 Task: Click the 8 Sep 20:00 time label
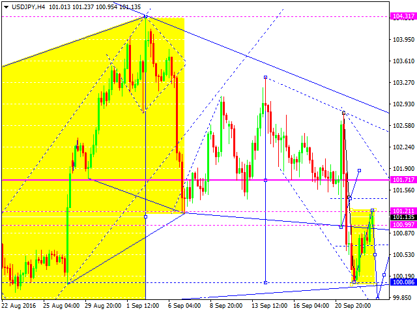pyautogui.click(x=226, y=306)
